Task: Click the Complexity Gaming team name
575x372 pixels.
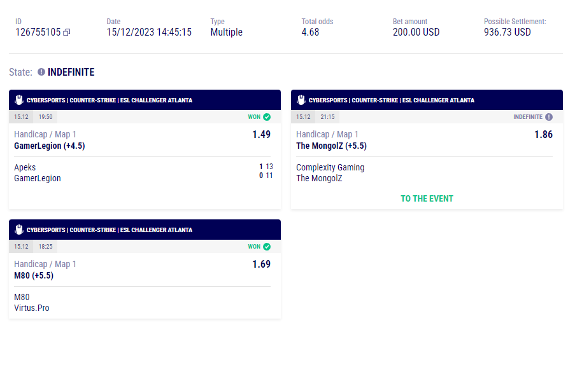Action: point(330,167)
